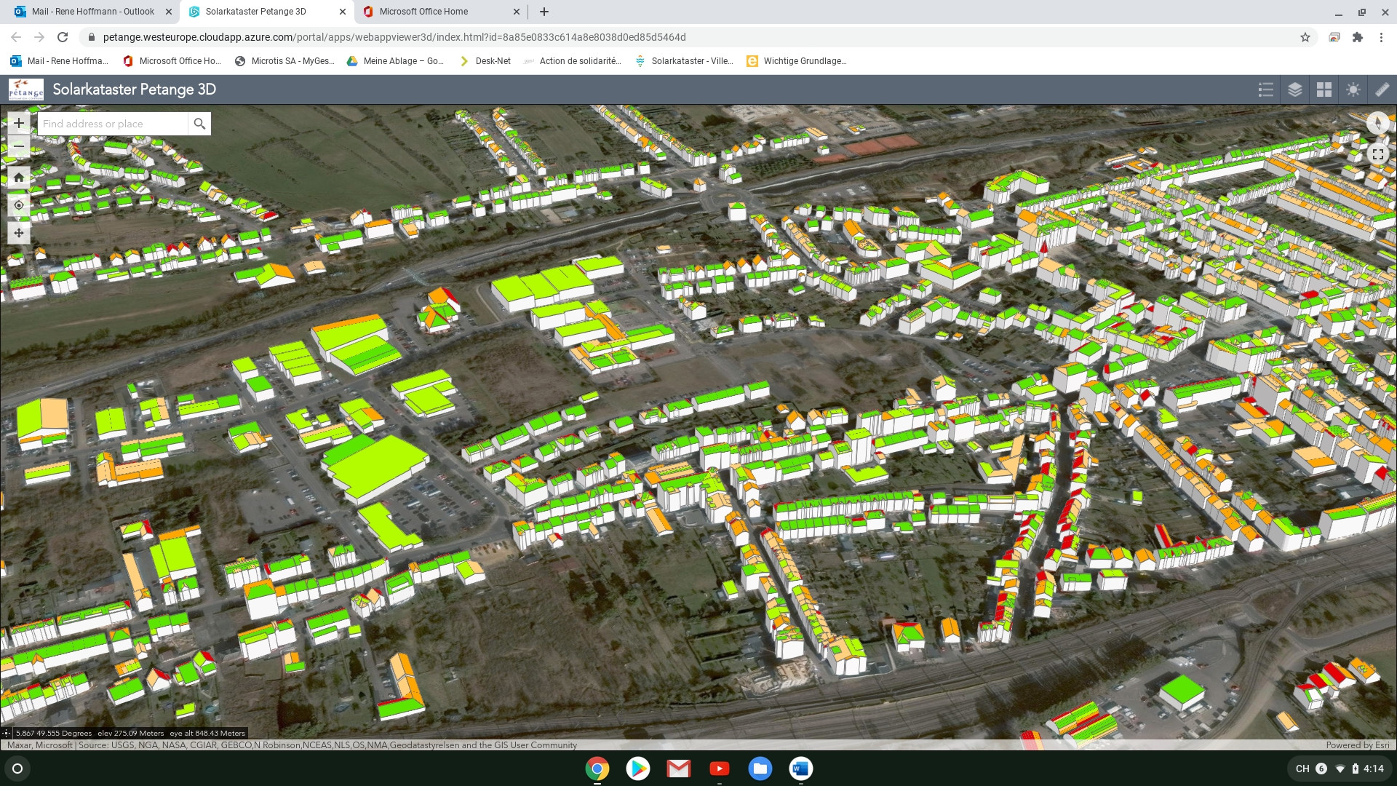Switch to Microsoft Office Home tab
Screen dimensions: 1397x786
(423, 12)
